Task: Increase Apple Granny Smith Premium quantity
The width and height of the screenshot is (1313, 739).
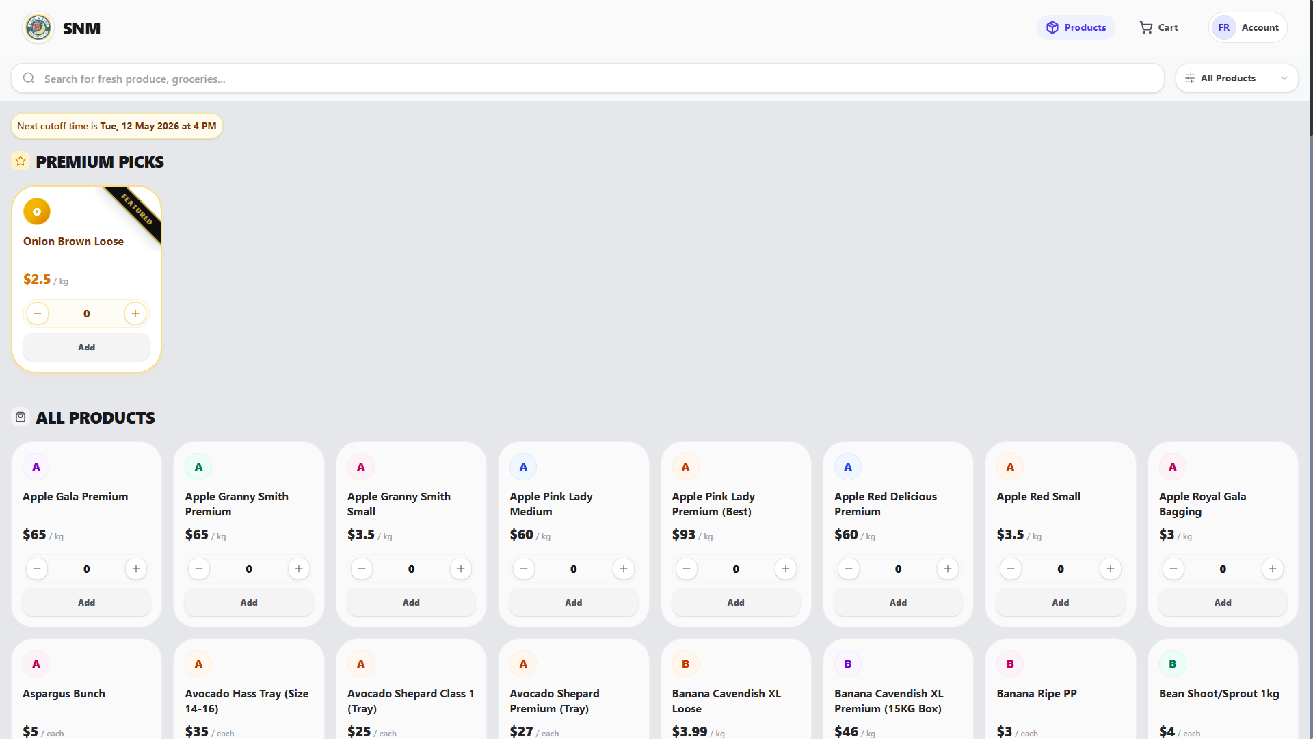Action: pyautogui.click(x=299, y=569)
